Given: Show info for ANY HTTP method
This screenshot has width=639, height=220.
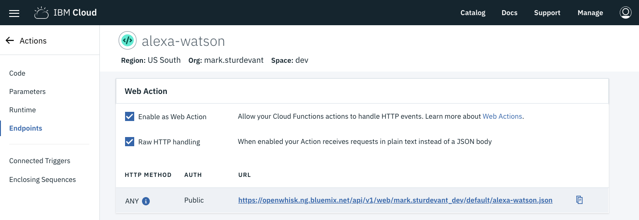Looking at the screenshot, I should click(146, 201).
